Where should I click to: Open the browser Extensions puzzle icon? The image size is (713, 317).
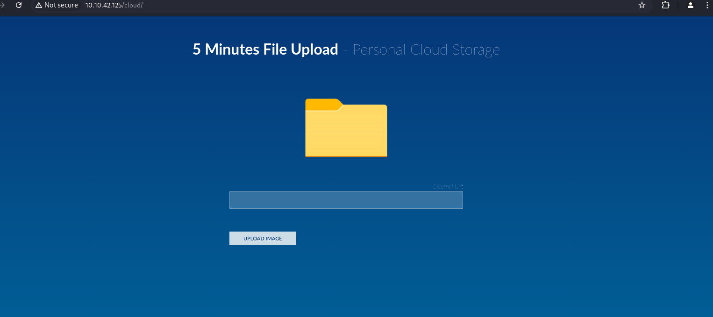point(665,5)
